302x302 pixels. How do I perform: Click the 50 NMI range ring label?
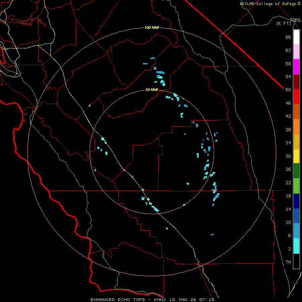(152, 90)
